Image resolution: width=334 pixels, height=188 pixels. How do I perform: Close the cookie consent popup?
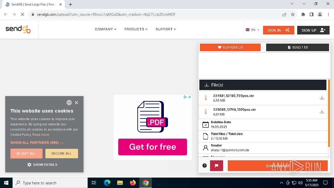tap(76, 103)
